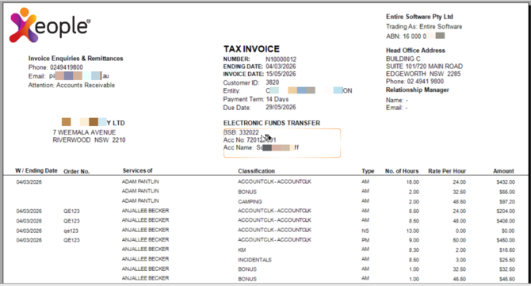Click EDGEWORTH NSW 2285 line
The image size is (531, 286).
click(423, 74)
